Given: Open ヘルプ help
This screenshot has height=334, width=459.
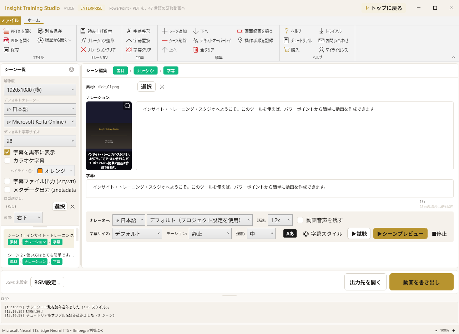Looking at the screenshot, I should [x=292, y=31].
